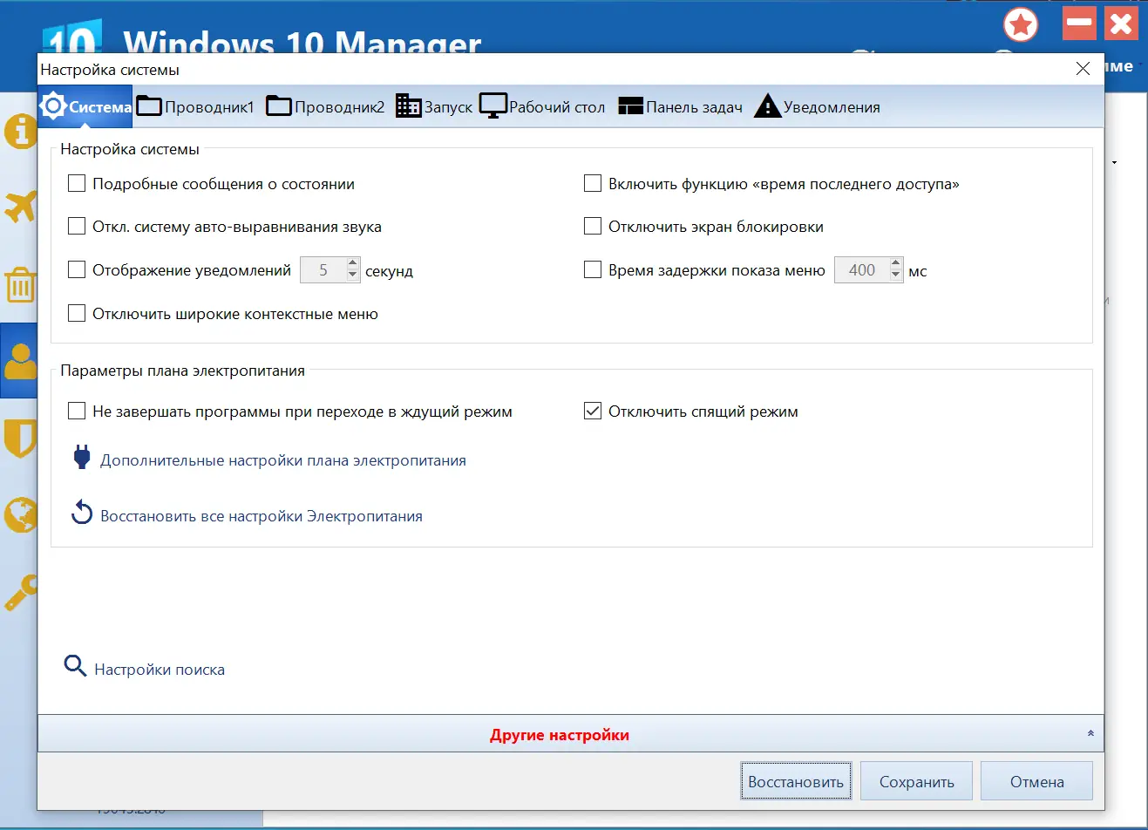Open the Уведомления tab

(x=816, y=105)
